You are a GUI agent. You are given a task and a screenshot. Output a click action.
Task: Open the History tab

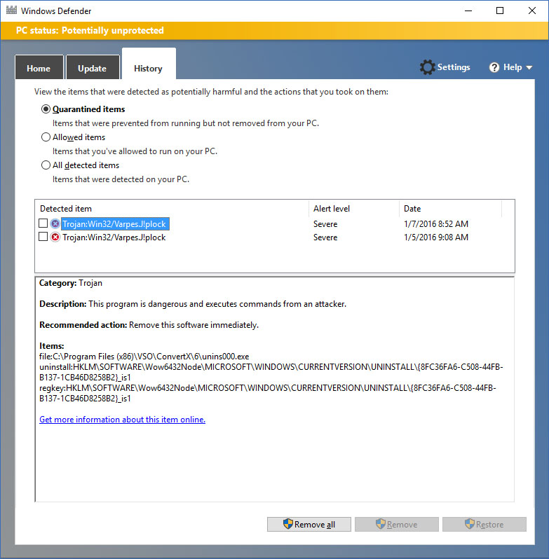click(x=149, y=64)
